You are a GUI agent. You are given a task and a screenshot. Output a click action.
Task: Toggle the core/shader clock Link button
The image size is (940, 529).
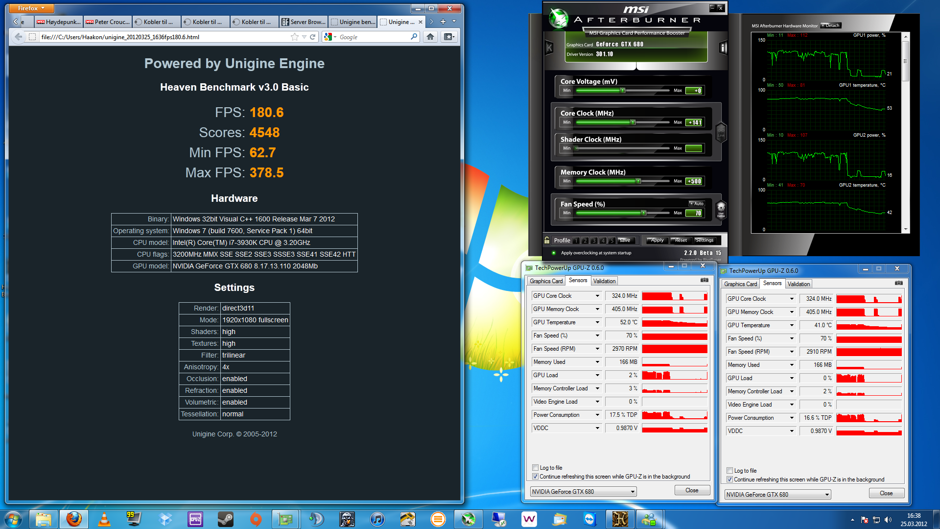click(721, 132)
